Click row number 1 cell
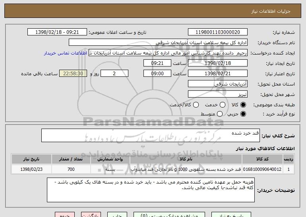Screen dimensions: 306x217 [289, 169]
